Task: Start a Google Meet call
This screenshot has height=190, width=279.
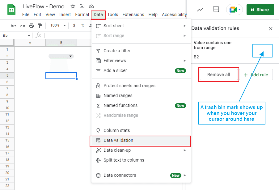Action: pyautogui.click(x=233, y=10)
